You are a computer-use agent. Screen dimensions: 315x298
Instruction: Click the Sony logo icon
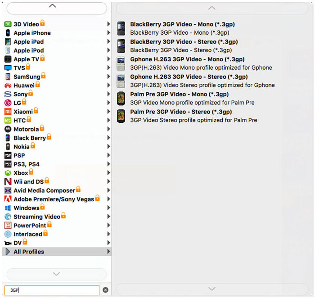(8, 94)
